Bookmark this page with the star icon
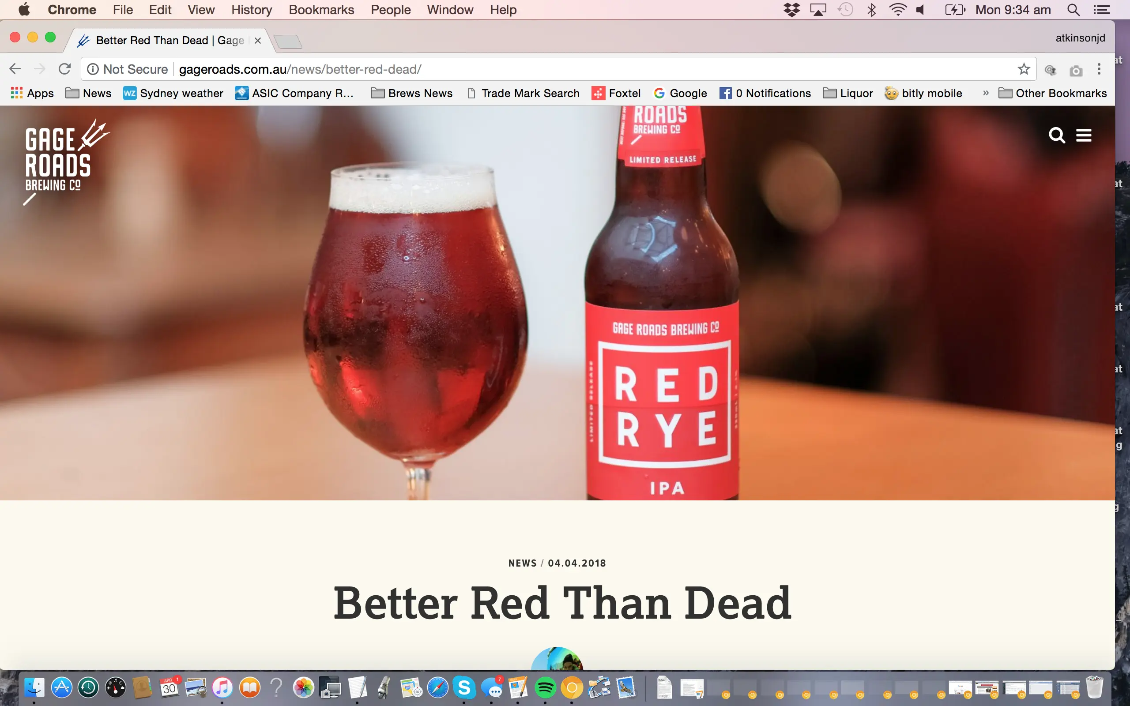The image size is (1130, 706). pos(1024,69)
